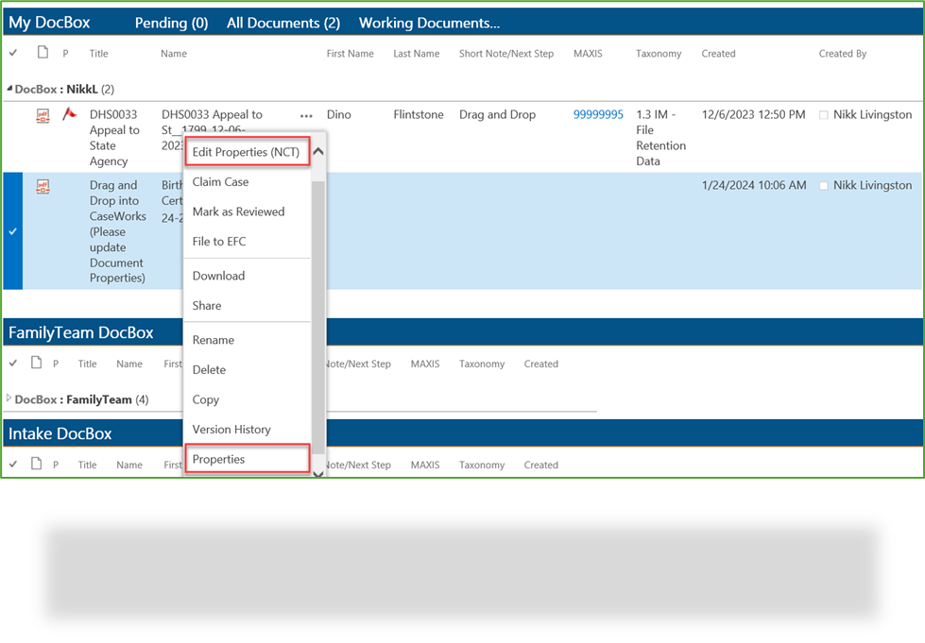Click the red priority flag on DHS0033 row
The height and width of the screenshot is (643, 925).
(67, 113)
